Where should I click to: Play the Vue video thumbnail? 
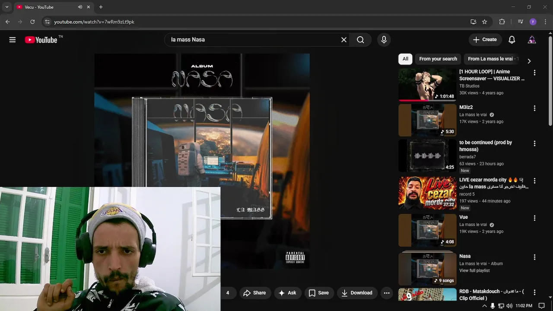tap(427, 230)
